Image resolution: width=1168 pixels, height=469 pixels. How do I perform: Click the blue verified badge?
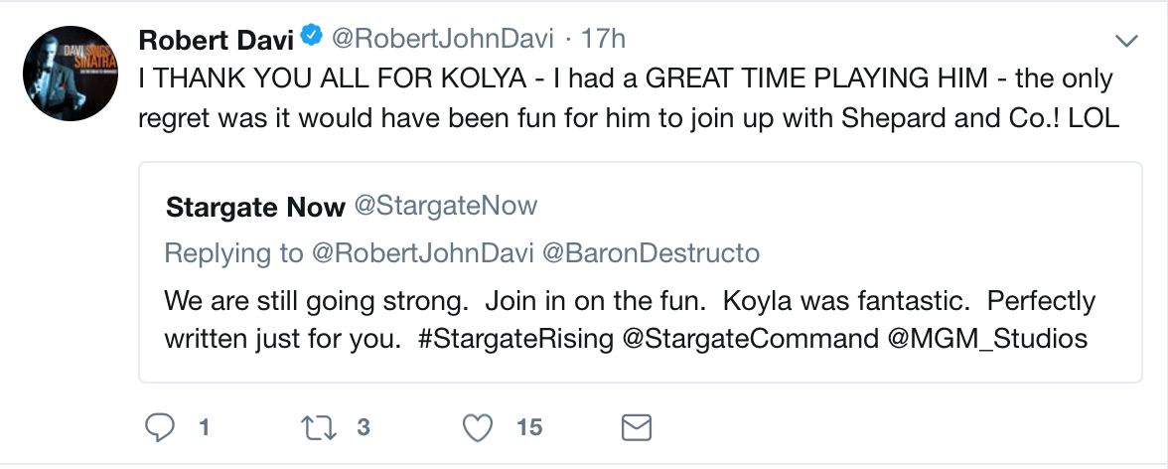point(311,39)
